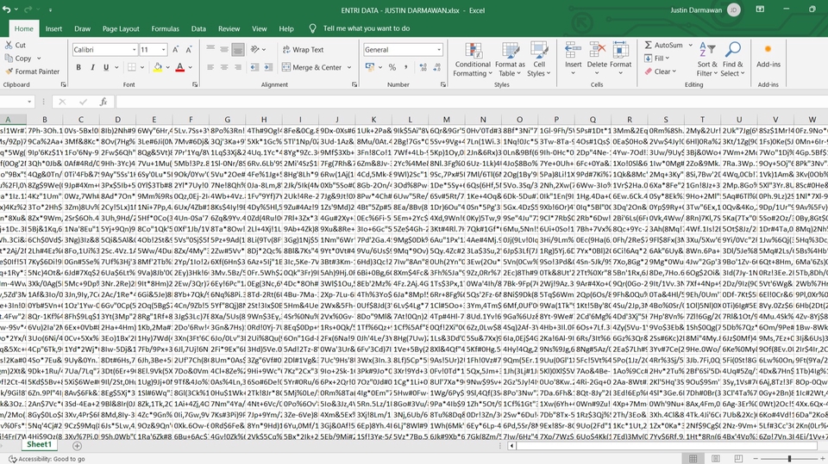Open Cell Styles gallery
828x464 pixels.
tap(539, 60)
